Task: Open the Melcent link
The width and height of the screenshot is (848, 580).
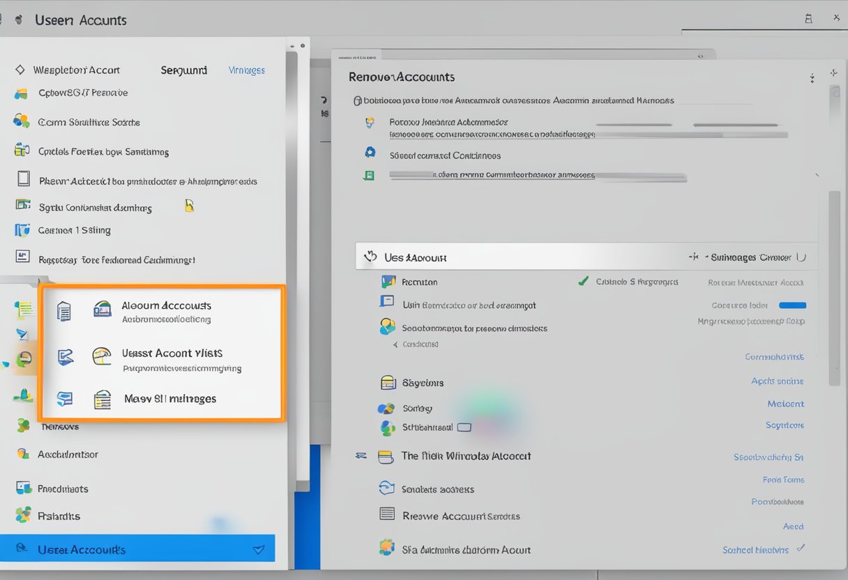Action: click(785, 404)
